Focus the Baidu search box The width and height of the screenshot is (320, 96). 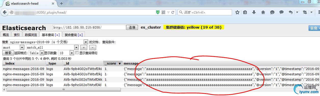pyautogui.click(x=205, y=12)
